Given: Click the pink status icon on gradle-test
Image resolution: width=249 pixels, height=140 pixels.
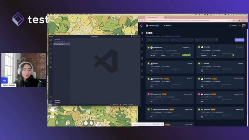Looking at the screenshot, I should pyautogui.click(x=199, y=94).
